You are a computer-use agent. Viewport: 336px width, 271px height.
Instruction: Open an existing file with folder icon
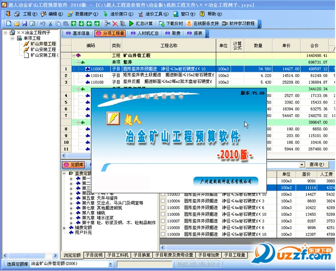[17, 23]
